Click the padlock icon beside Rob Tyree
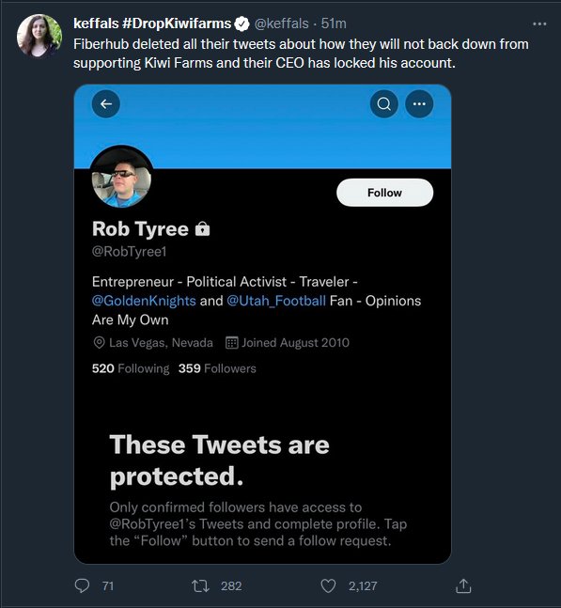The height and width of the screenshot is (608, 561). (x=202, y=228)
